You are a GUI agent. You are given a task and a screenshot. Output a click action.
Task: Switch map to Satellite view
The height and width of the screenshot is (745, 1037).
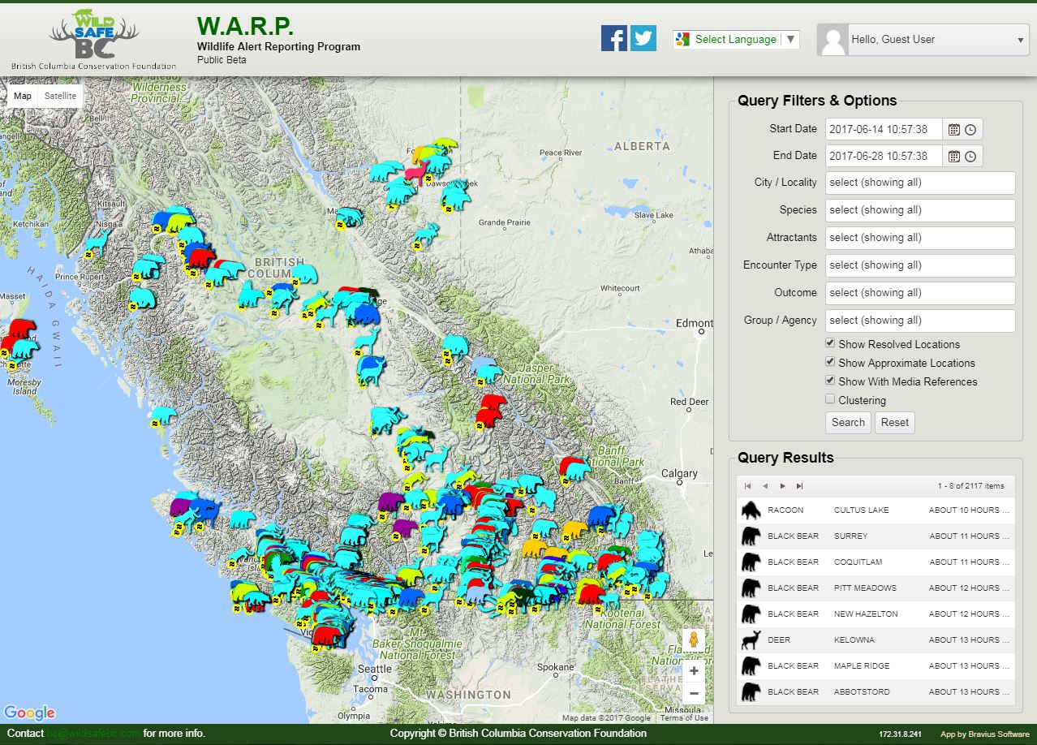(60, 96)
